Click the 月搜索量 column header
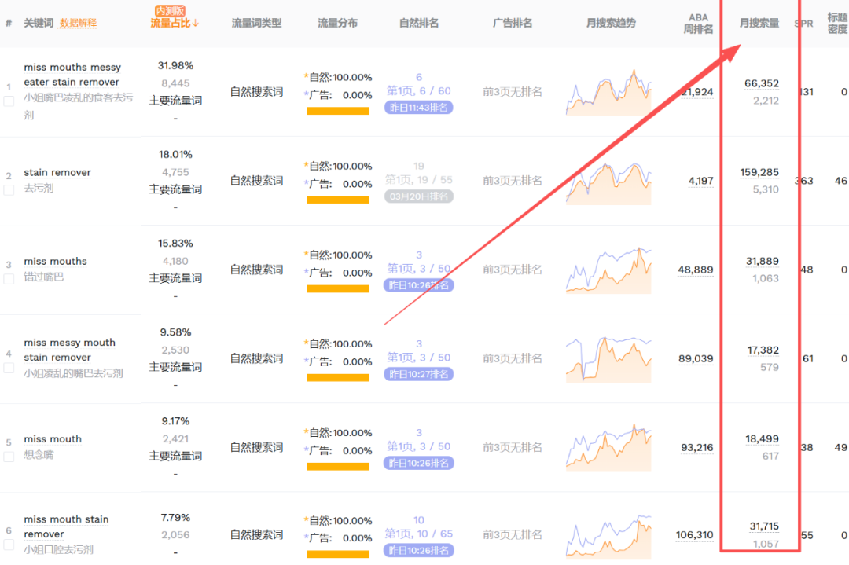The width and height of the screenshot is (849, 565). [759, 23]
